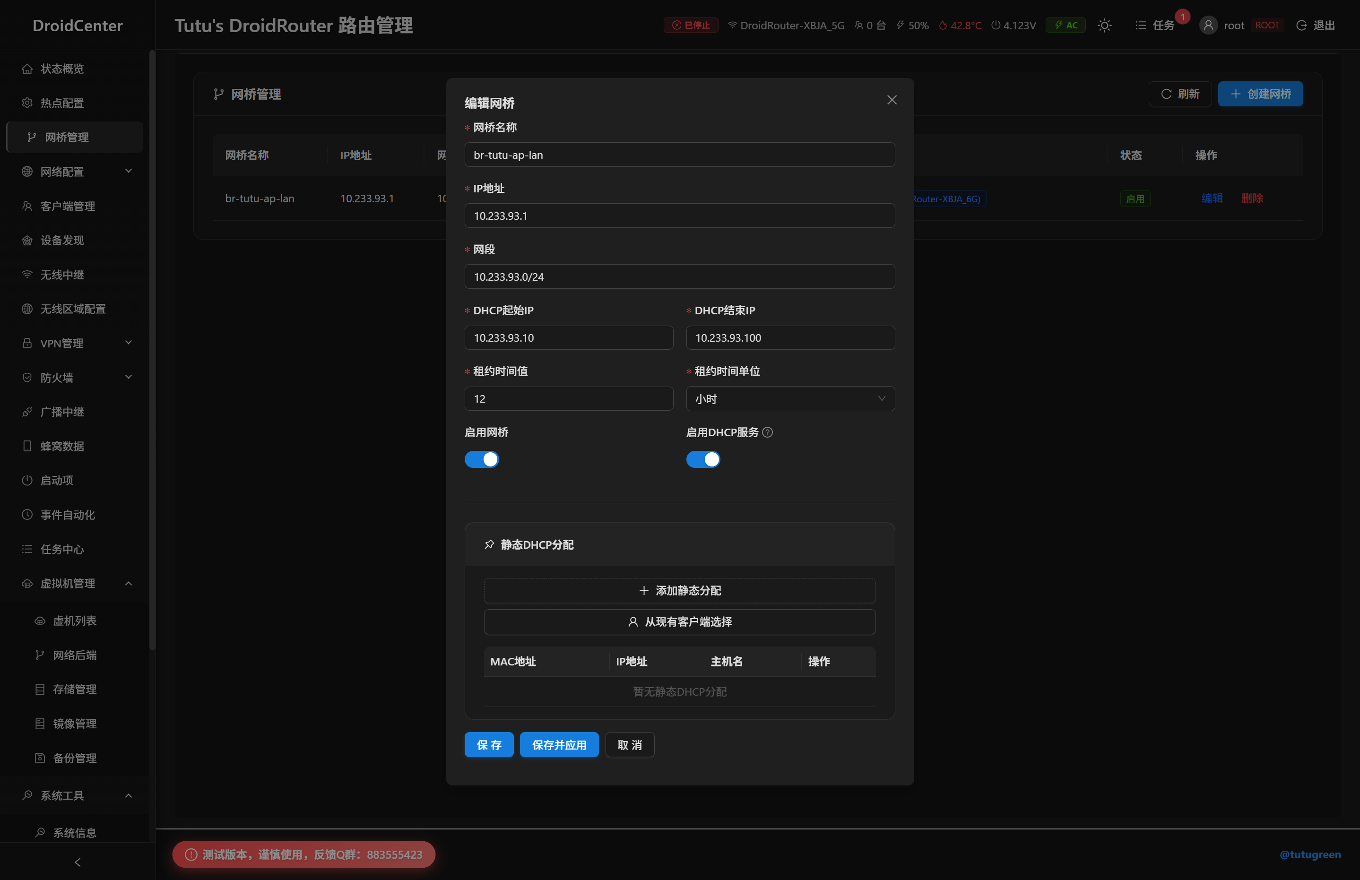Close the edit bridge dialog
Viewport: 1360px width, 880px height.
tap(892, 100)
